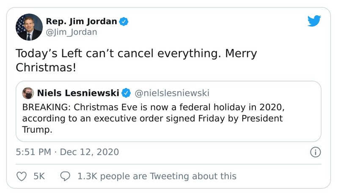This screenshot has width=338, height=196.
Task: Click the verified badge beside Rep. Jim Jordan
Action: point(124,22)
